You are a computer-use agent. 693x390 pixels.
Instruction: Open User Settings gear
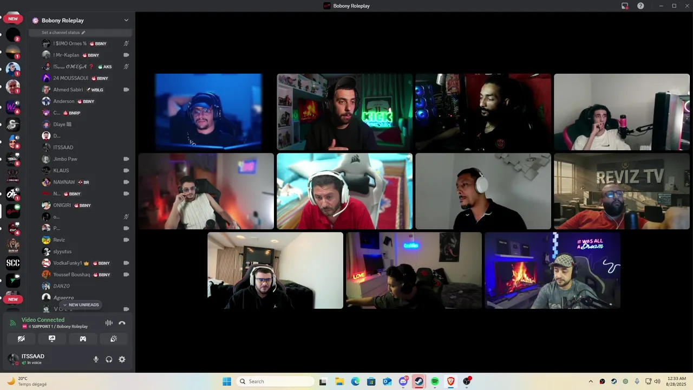tap(122, 359)
